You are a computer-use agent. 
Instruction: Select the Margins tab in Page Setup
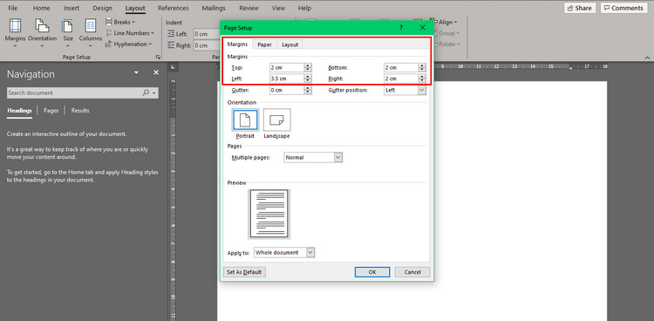coord(237,44)
